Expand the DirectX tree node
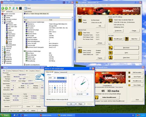The image size is (146, 117). pyautogui.click(x=2, y=52)
